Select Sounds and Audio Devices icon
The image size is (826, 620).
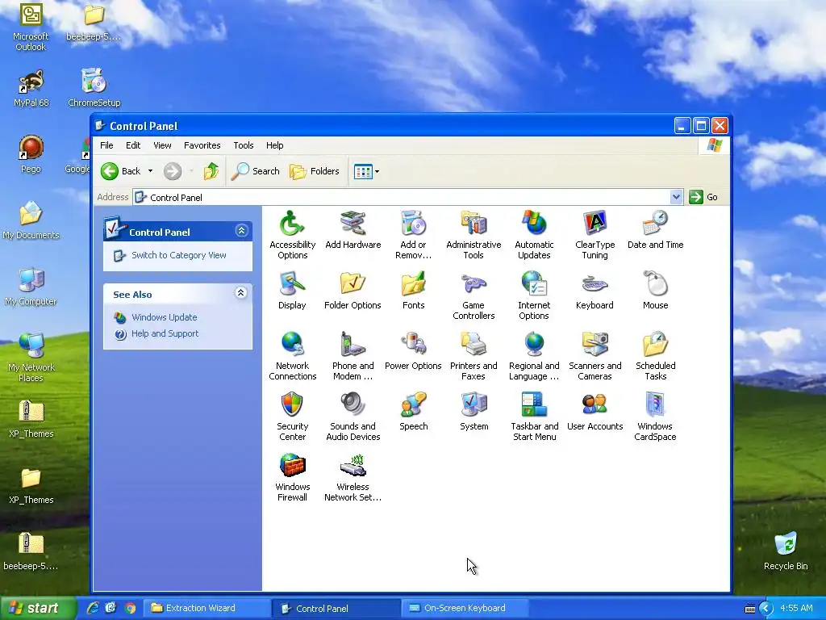pos(353,416)
